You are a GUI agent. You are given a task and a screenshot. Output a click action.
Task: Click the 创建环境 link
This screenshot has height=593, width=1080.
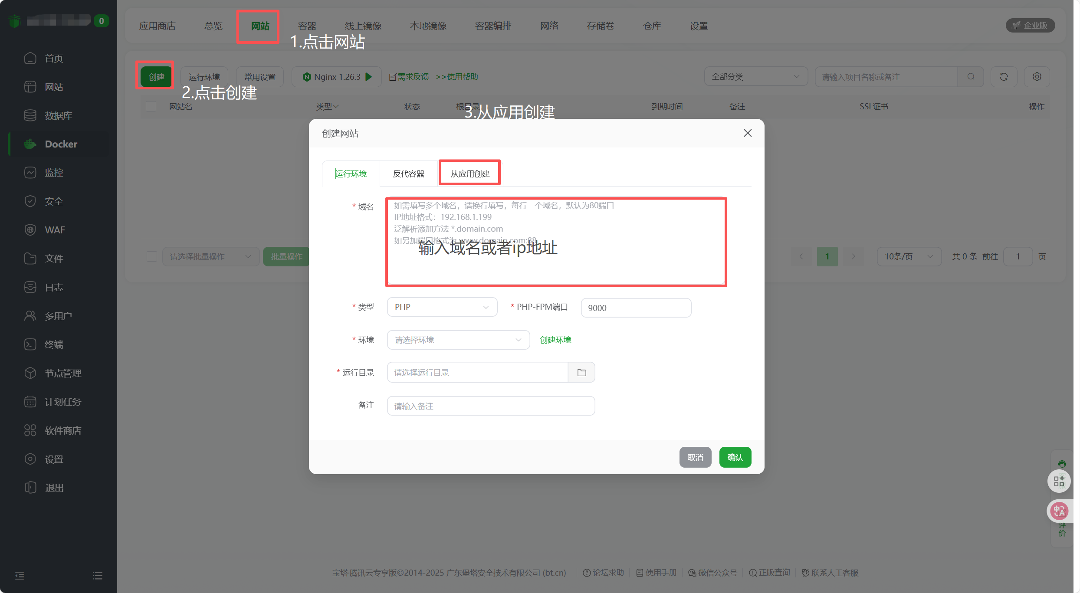555,340
